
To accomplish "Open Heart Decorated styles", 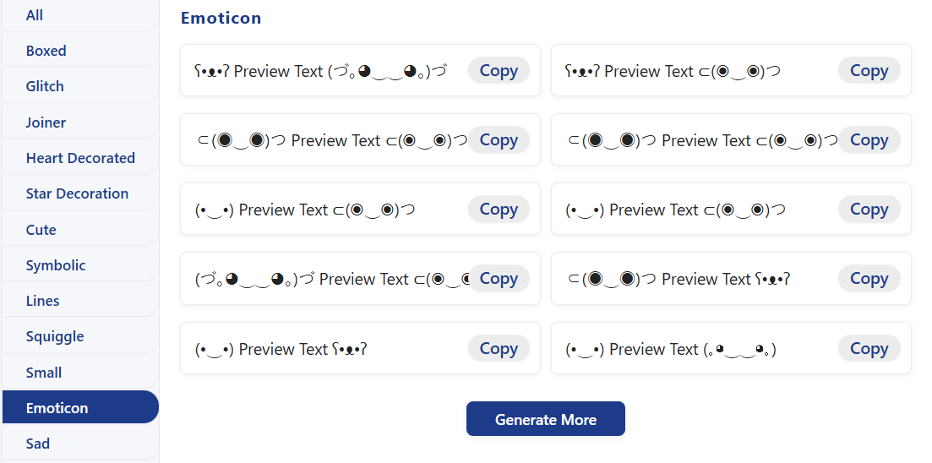I will 80,158.
